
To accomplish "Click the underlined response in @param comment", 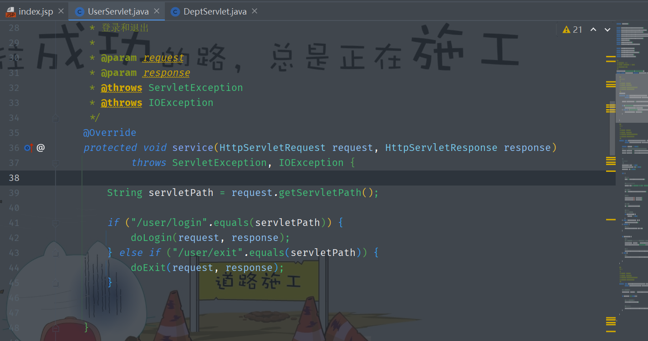I will click(167, 73).
